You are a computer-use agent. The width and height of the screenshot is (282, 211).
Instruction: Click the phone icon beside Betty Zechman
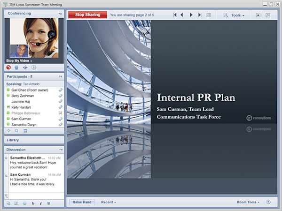pos(61,96)
